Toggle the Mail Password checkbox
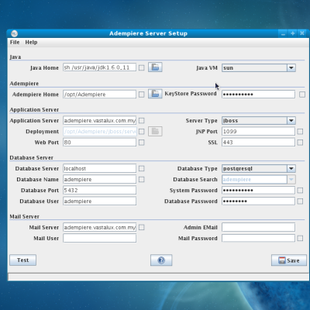This screenshot has width=310, height=310. (x=300, y=238)
